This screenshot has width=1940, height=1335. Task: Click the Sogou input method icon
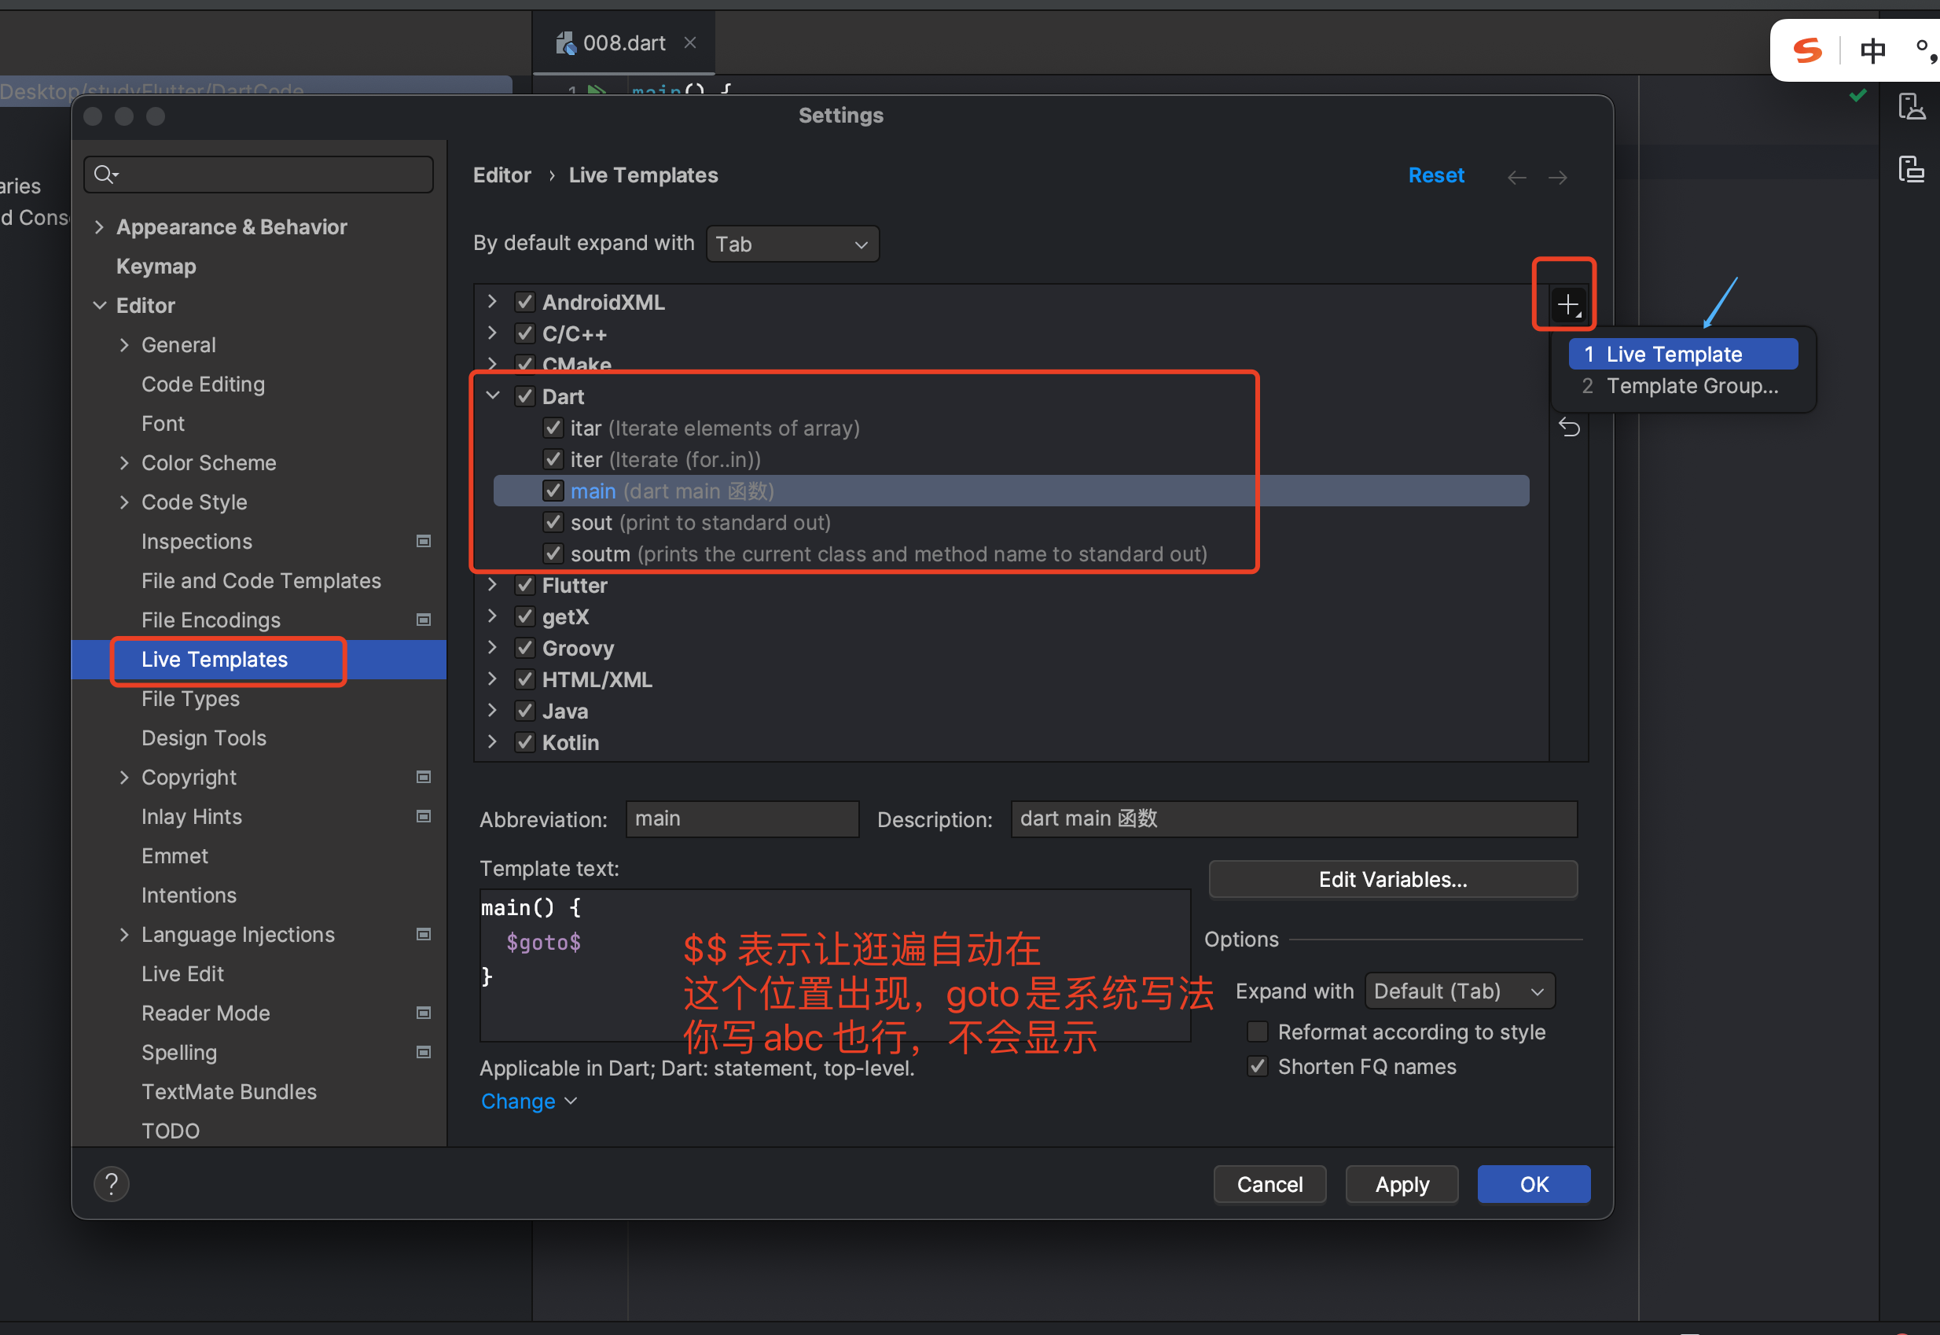(x=1808, y=51)
